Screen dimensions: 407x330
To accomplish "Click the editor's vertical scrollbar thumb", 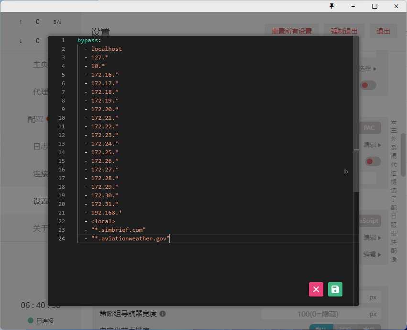I will [x=356, y=114].
